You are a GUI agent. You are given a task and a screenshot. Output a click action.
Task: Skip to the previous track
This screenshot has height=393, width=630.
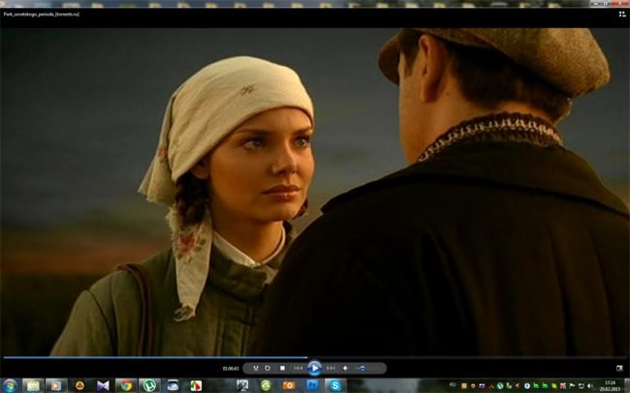pos(298,368)
